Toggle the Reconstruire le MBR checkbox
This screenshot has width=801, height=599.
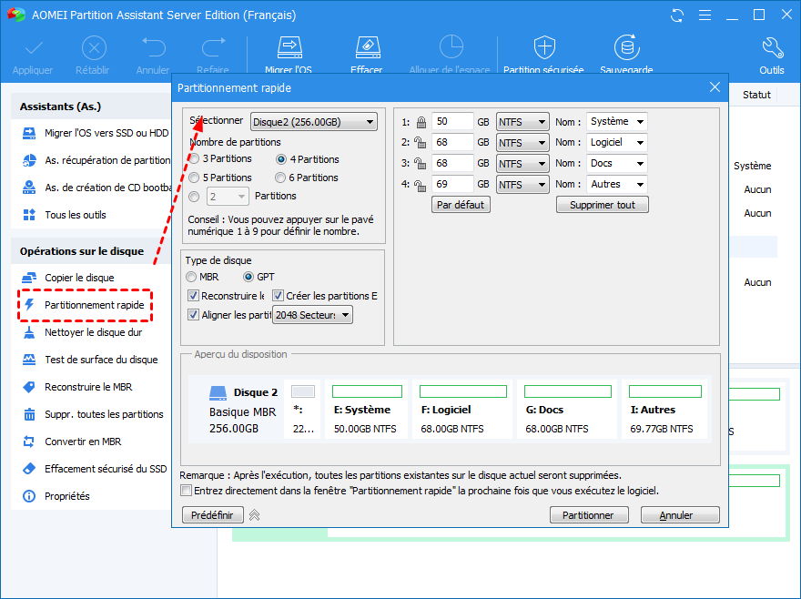[193, 296]
